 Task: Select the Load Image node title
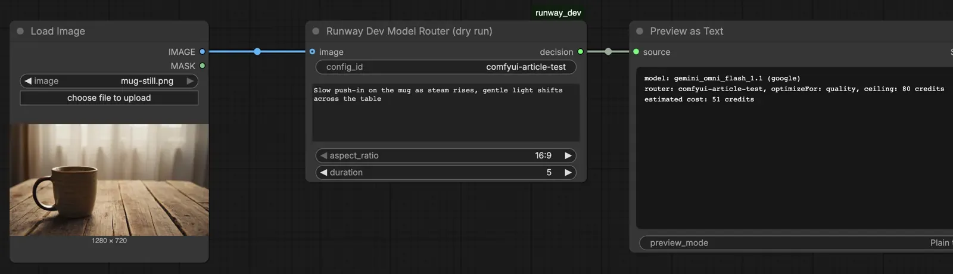coord(58,31)
